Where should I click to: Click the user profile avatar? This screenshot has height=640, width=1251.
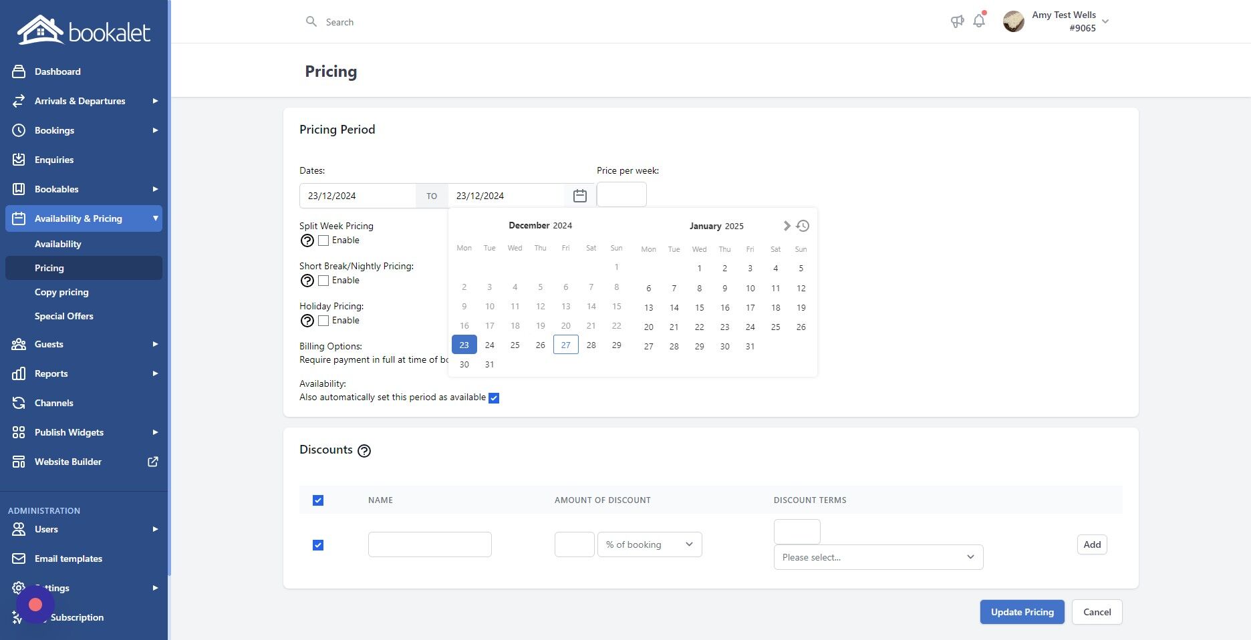pos(1014,21)
